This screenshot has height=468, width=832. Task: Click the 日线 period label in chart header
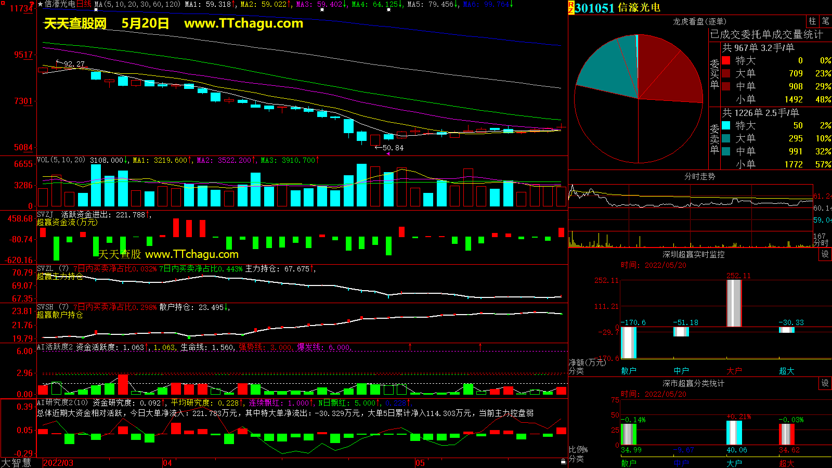[x=84, y=4]
